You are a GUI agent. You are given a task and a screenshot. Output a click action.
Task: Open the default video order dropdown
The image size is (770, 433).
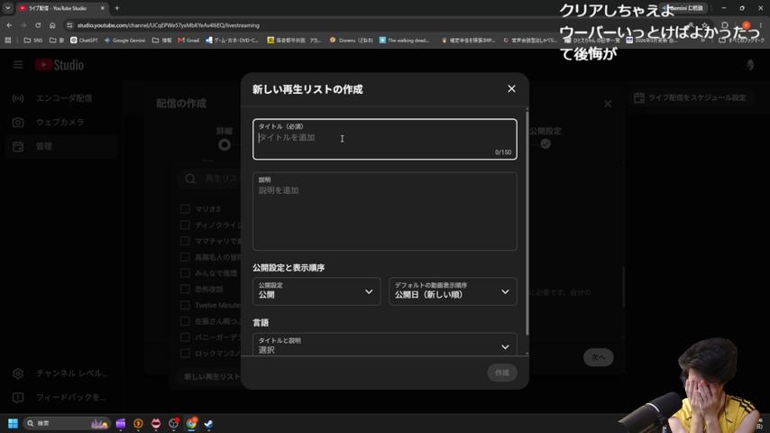(453, 291)
